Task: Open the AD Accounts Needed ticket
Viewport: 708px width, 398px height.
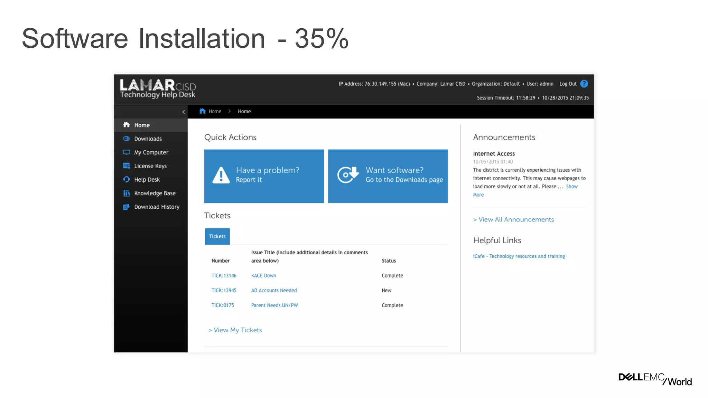Action: pos(274,290)
